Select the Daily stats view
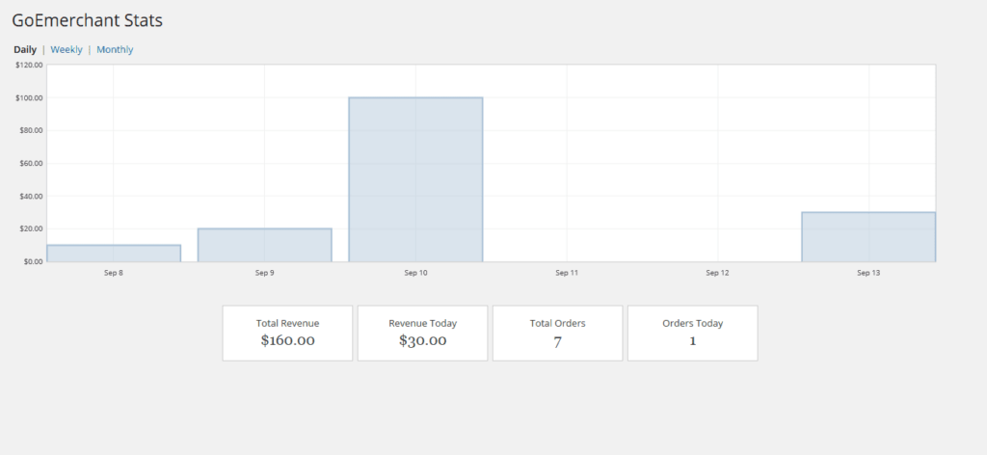 (25, 50)
